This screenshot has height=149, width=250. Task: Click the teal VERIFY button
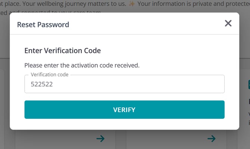point(124,110)
